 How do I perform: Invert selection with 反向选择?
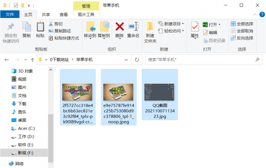click(x=242, y=38)
